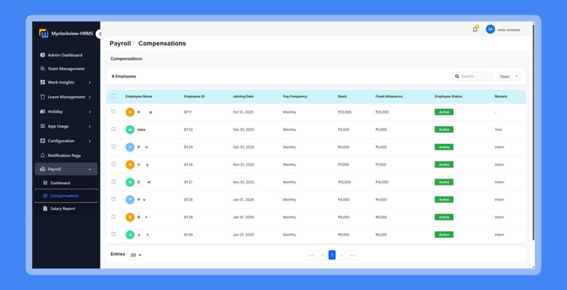Open the notification bell in header
The image size is (567, 290).
pyautogui.click(x=475, y=29)
